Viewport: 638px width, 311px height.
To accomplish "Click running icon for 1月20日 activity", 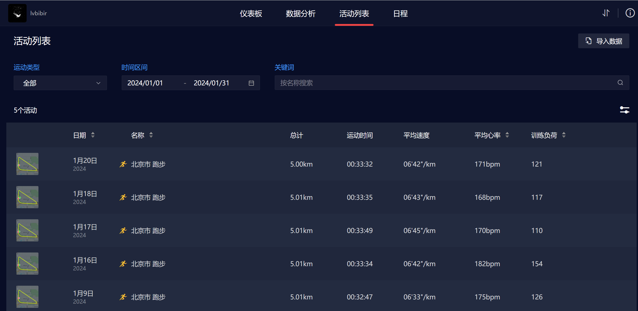I will click(x=123, y=164).
